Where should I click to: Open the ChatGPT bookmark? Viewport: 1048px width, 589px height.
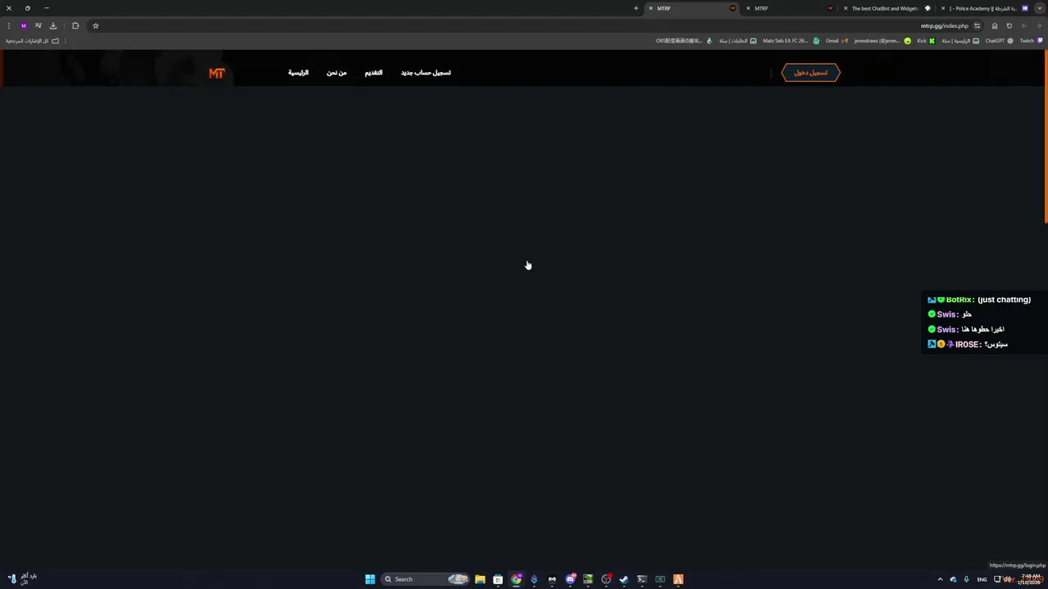[999, 41]
